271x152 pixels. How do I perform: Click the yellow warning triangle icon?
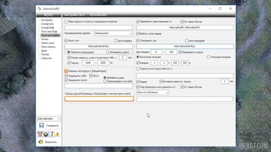pos(58,134)
